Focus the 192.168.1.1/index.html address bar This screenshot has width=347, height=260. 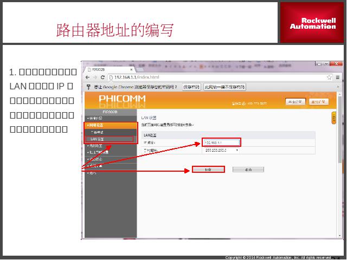[219, 77]
